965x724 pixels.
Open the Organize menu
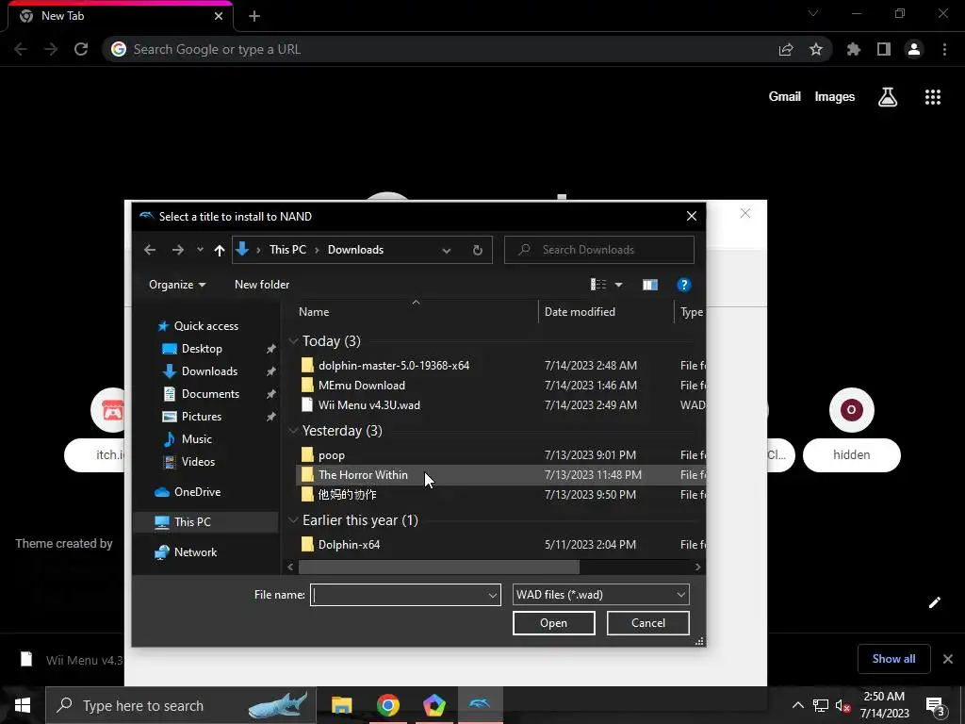[177, 285]
